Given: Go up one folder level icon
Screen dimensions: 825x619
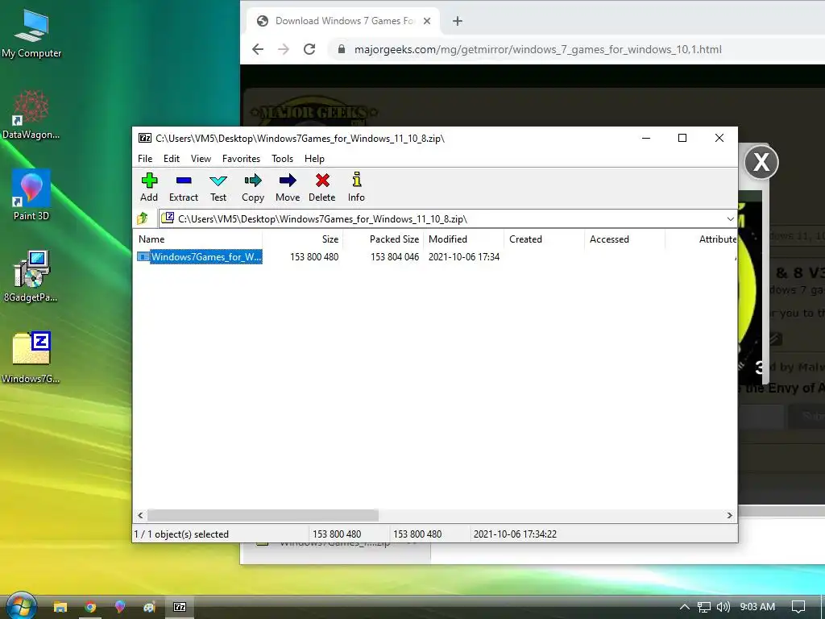Looking at the screenshot, I should point(143,218).
